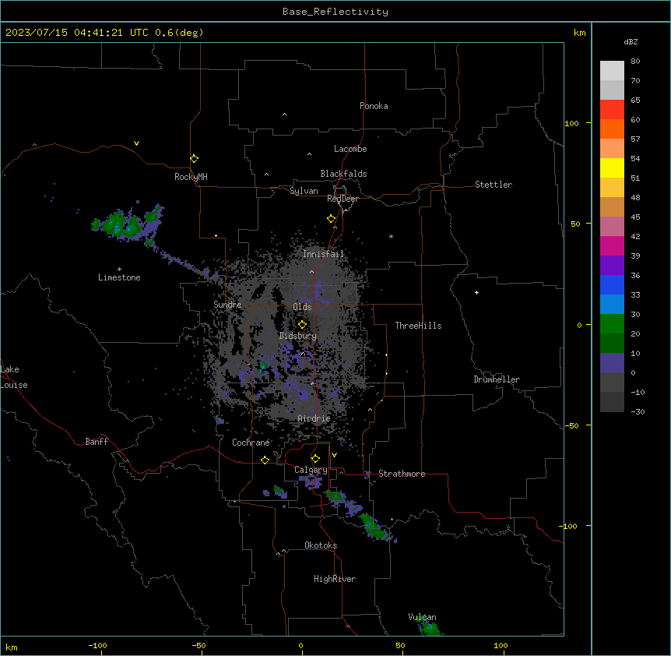Click the Sylvan label
Viewport: 671px width, 656px height.
[x=304, y=191]
